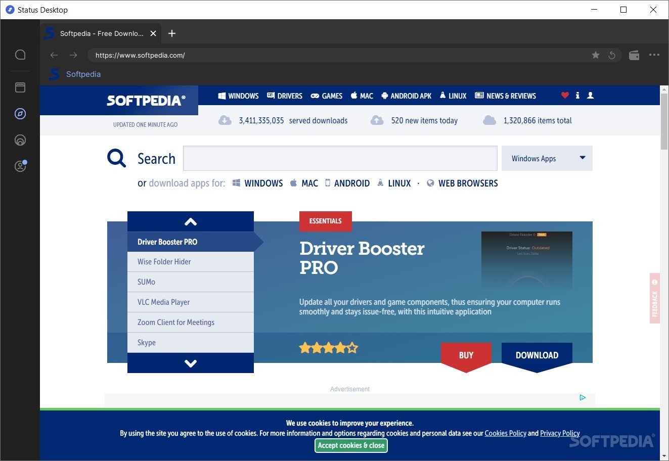
Task: Click the Driver Booster screenshot thumbnail
Action: tap(527, 260)
